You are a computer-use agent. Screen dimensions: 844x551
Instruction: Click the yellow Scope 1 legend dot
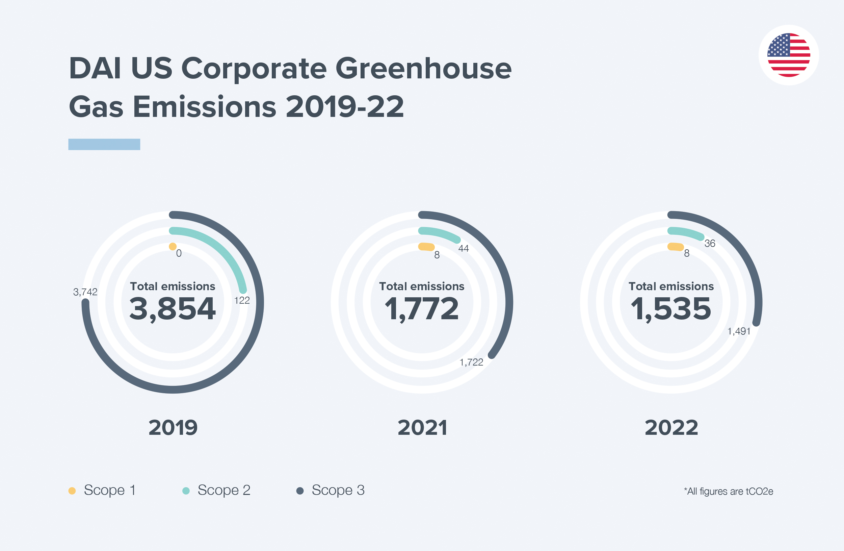(x=72, y=491)
